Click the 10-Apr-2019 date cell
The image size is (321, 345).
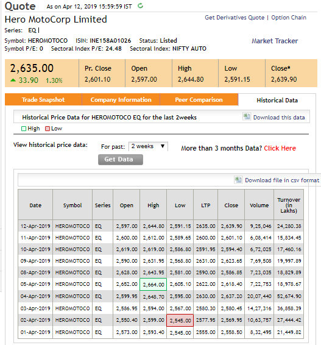35,249
